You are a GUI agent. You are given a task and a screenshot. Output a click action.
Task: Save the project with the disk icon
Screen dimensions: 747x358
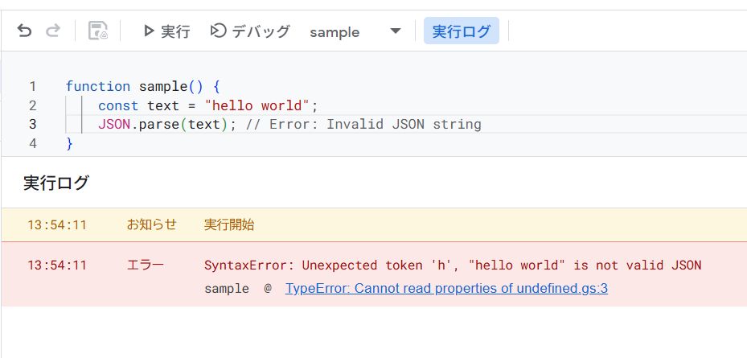[x=97, y=31]
